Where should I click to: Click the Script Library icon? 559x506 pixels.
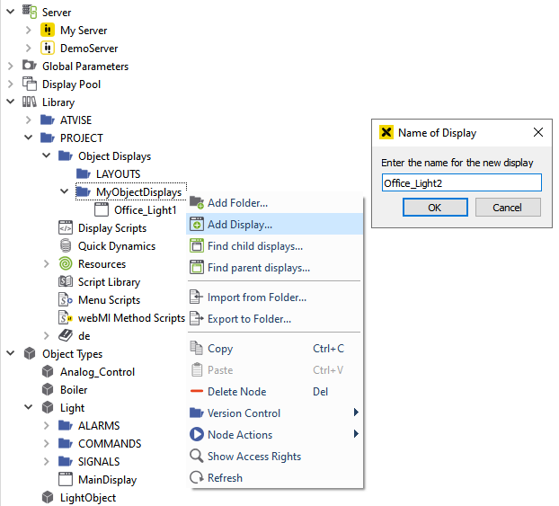coord(66,282)
